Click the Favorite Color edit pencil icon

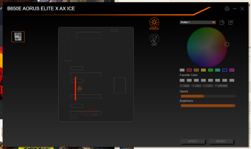pyautogui.click(x=233, y=75)
